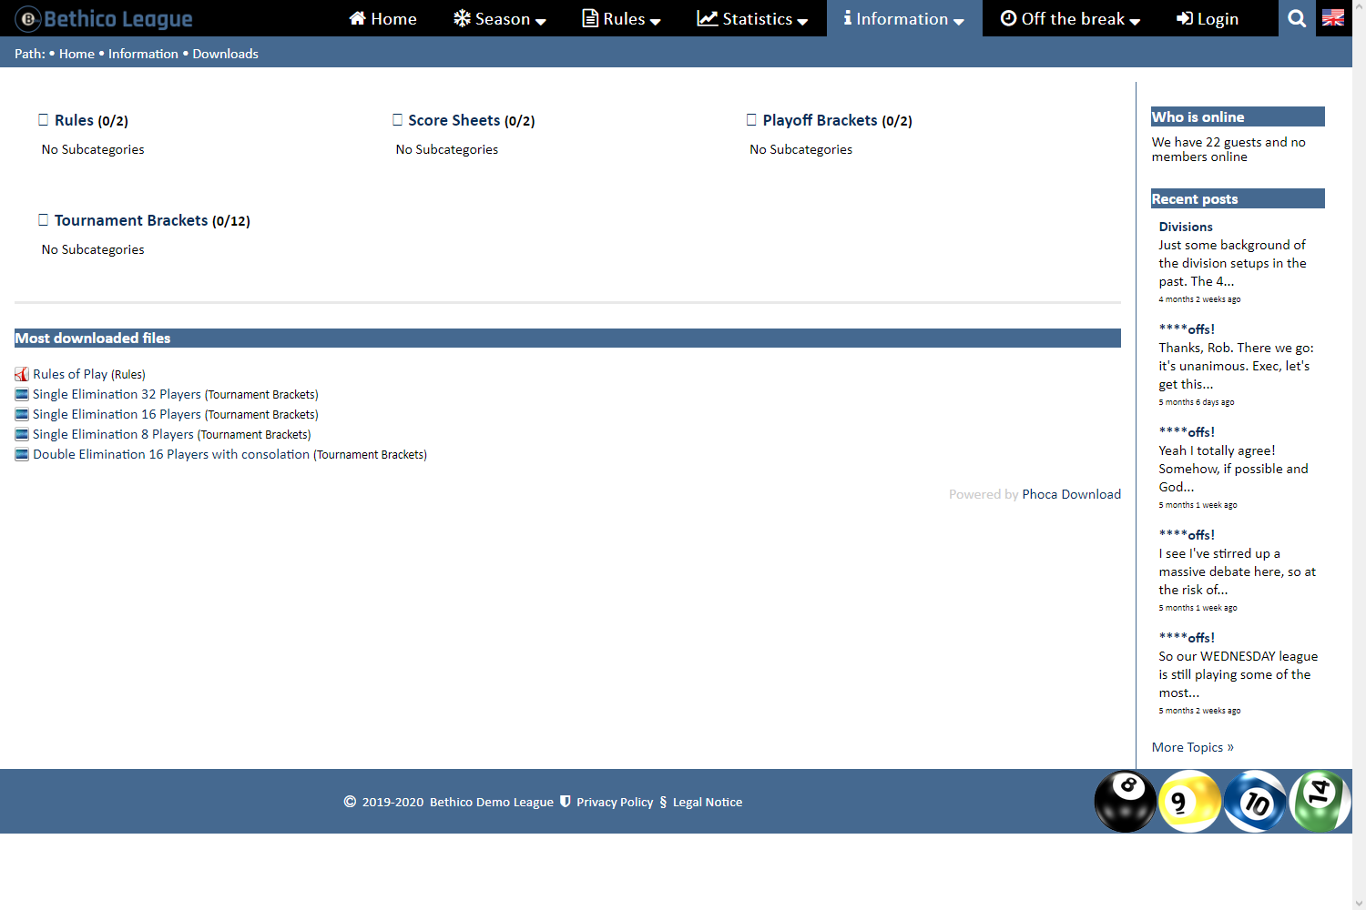Click the search magnifier icon
The width and height of the screenshot is (1366, 910).
[x=1297, y=18]
